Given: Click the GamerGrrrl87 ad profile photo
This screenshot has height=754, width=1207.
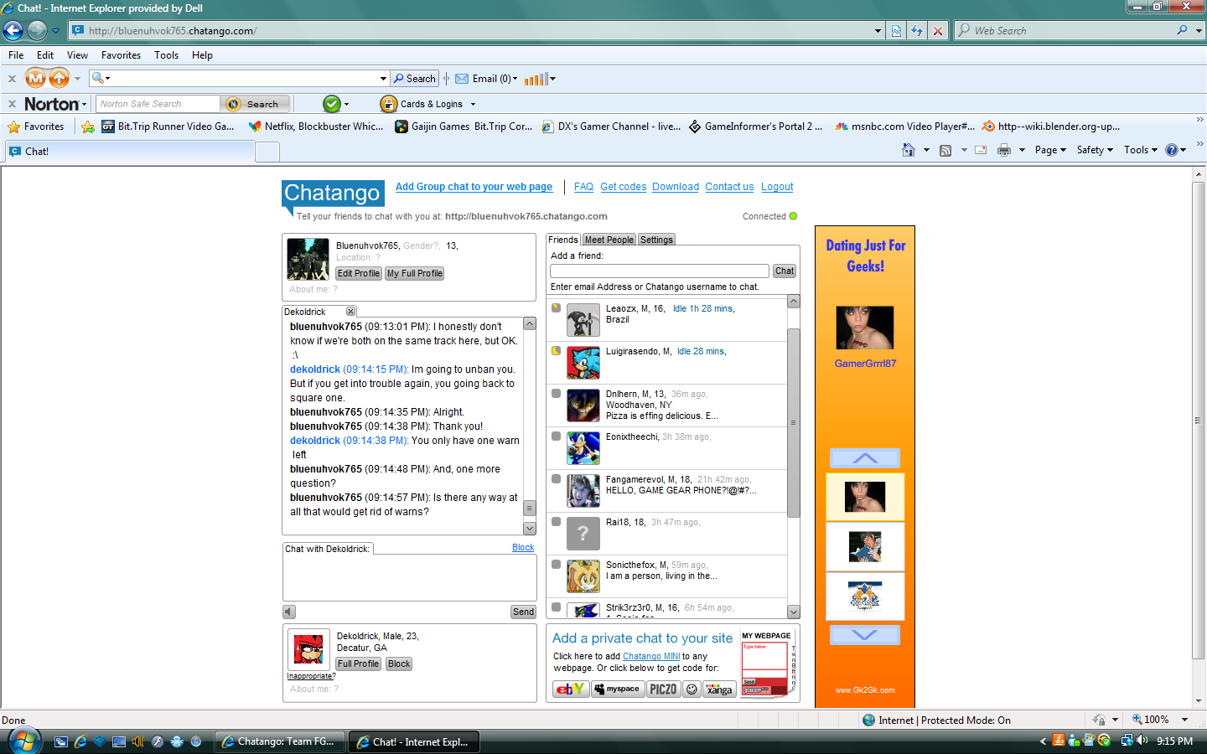Looking at the screenshot, I should (x=865, y=328).
